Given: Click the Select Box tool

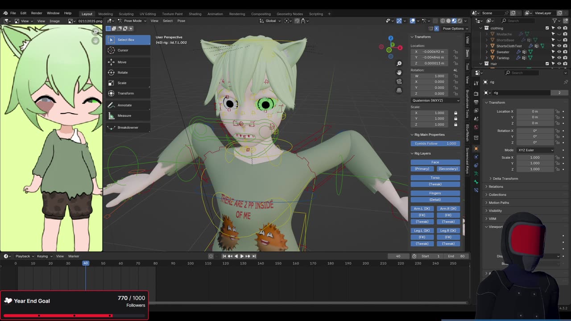Looking at the screenshot, I should 128,40.
